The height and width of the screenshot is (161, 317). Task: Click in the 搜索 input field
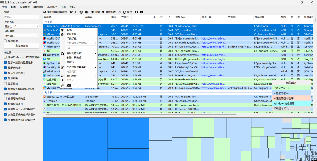point(21,17)
